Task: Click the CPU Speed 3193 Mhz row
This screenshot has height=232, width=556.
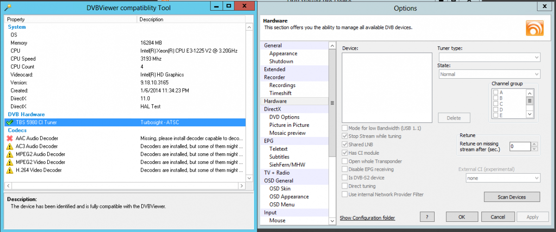Action: click(x=125, y=59)
